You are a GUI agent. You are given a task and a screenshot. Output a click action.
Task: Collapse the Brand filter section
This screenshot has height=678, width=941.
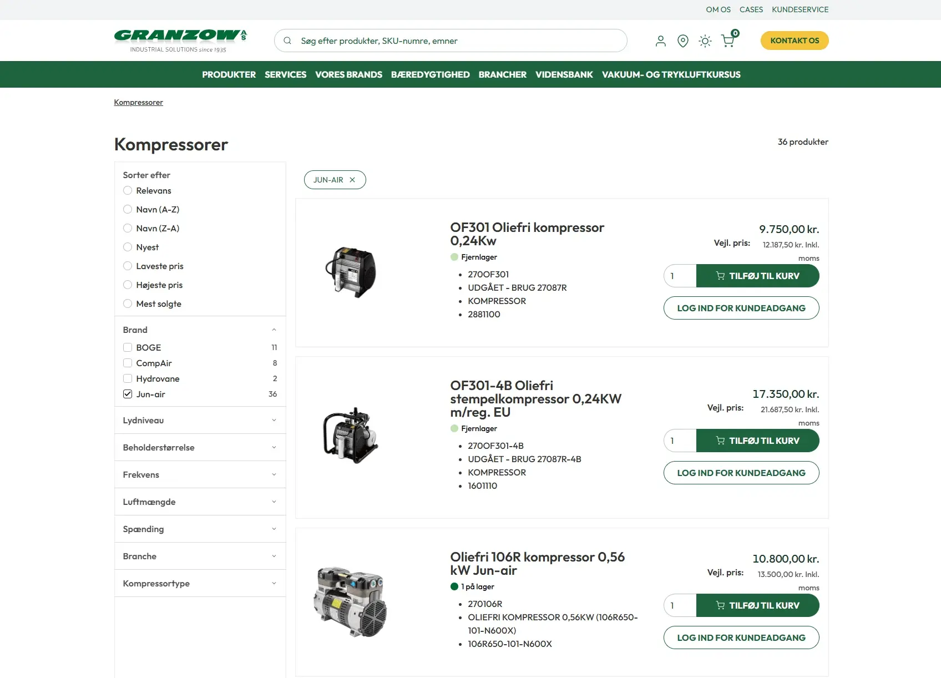[x=200, y=330]
